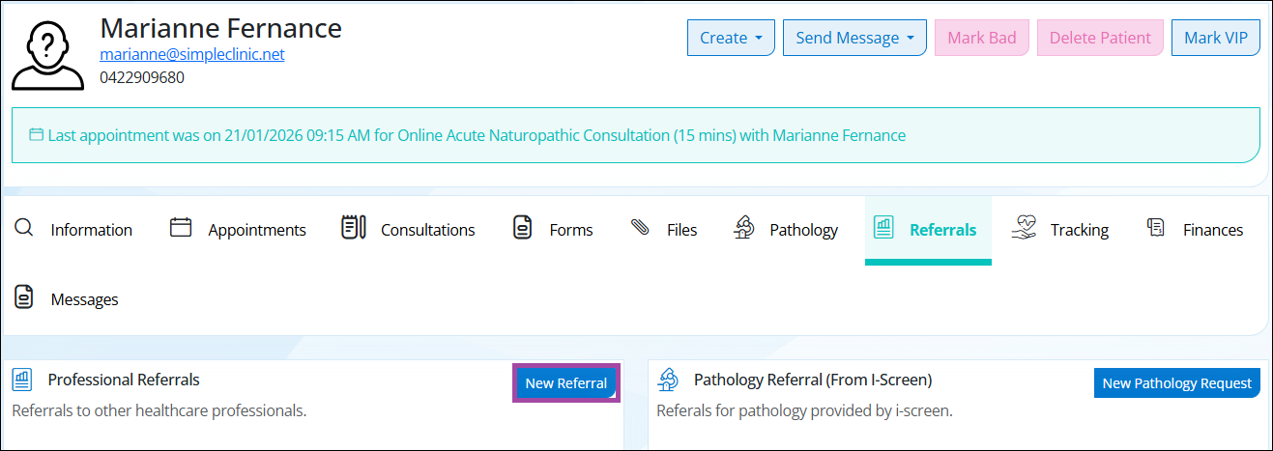This screenshot has height=451, width=1273.
Task: Click the calendar icon beside Appointments
Action: pyautogui.click(x=181, y=228)
